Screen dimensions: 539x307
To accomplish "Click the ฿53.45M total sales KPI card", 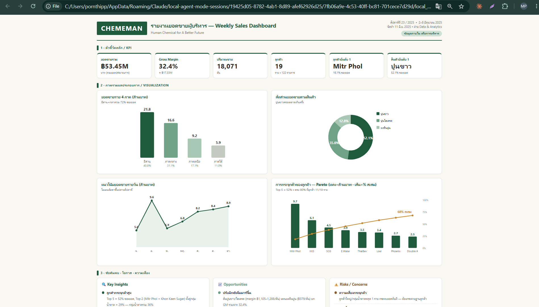I will (x=124, y=65).
